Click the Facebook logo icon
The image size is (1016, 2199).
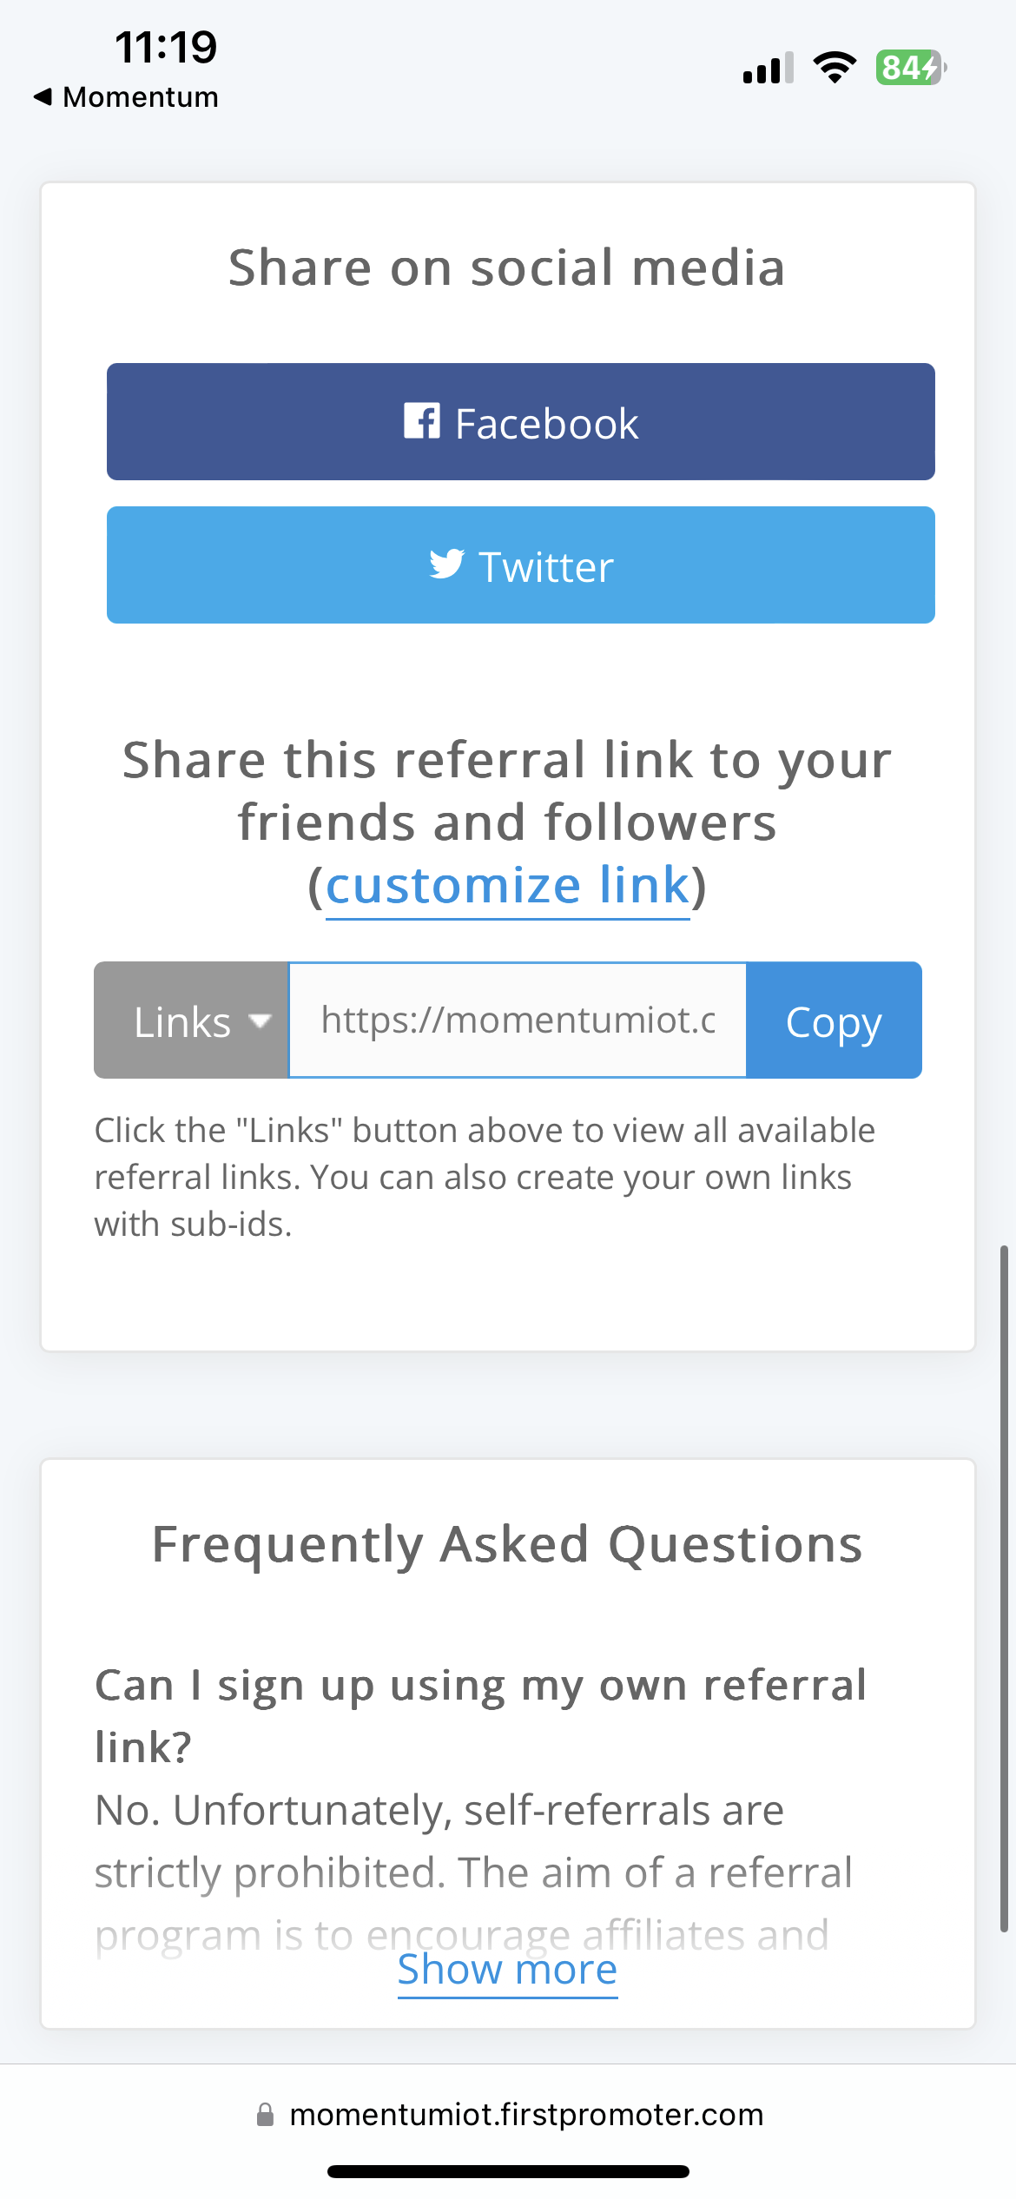[x=422, y=421]
